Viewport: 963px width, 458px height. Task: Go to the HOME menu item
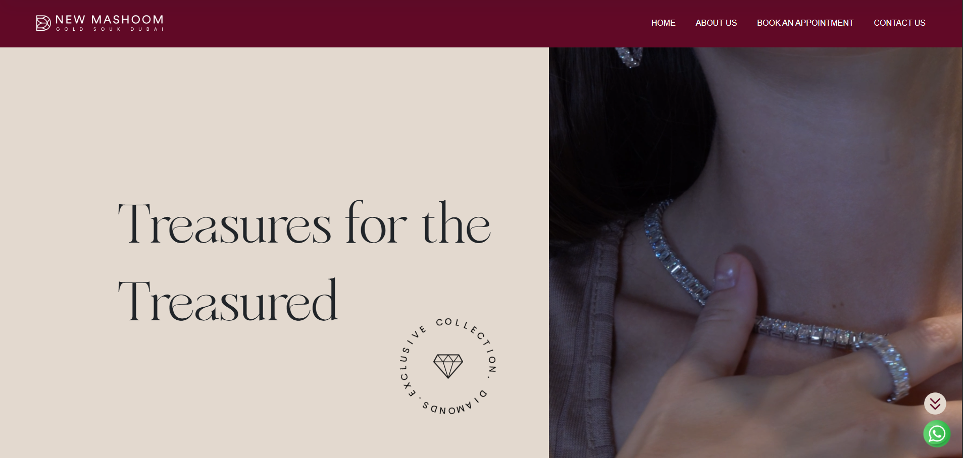pos(663,23)
